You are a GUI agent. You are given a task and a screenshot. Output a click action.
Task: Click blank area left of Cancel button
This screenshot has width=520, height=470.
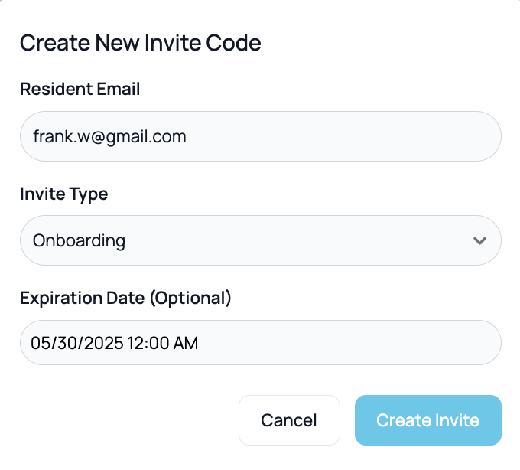(x=122, y=420)
